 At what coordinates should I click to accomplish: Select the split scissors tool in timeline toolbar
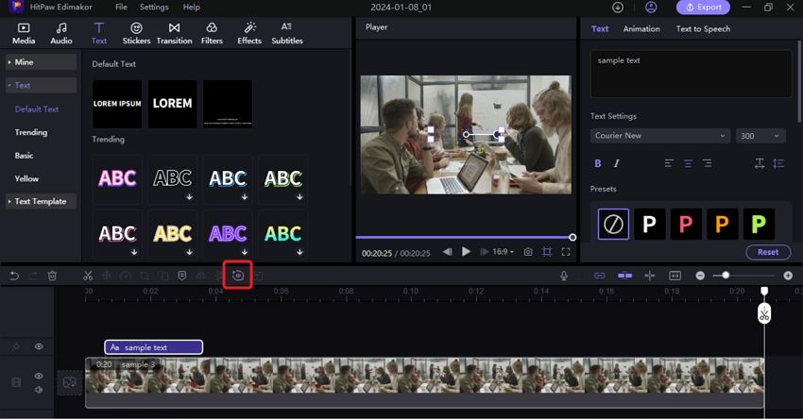click(x=87, y=276)
